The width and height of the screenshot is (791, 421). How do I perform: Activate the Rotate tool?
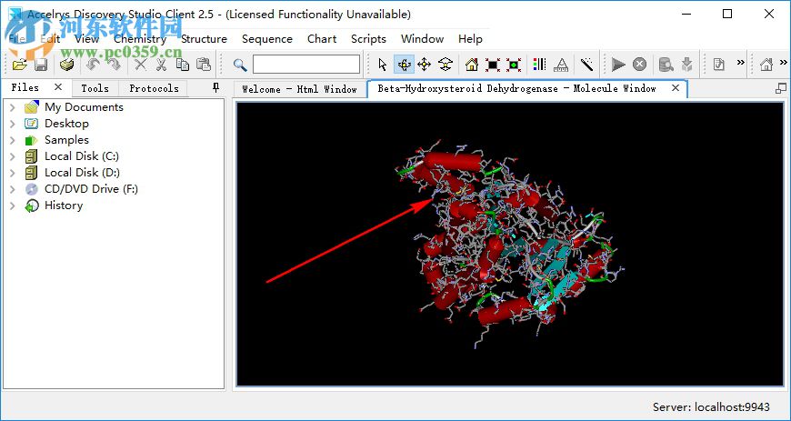click(404, 65)
